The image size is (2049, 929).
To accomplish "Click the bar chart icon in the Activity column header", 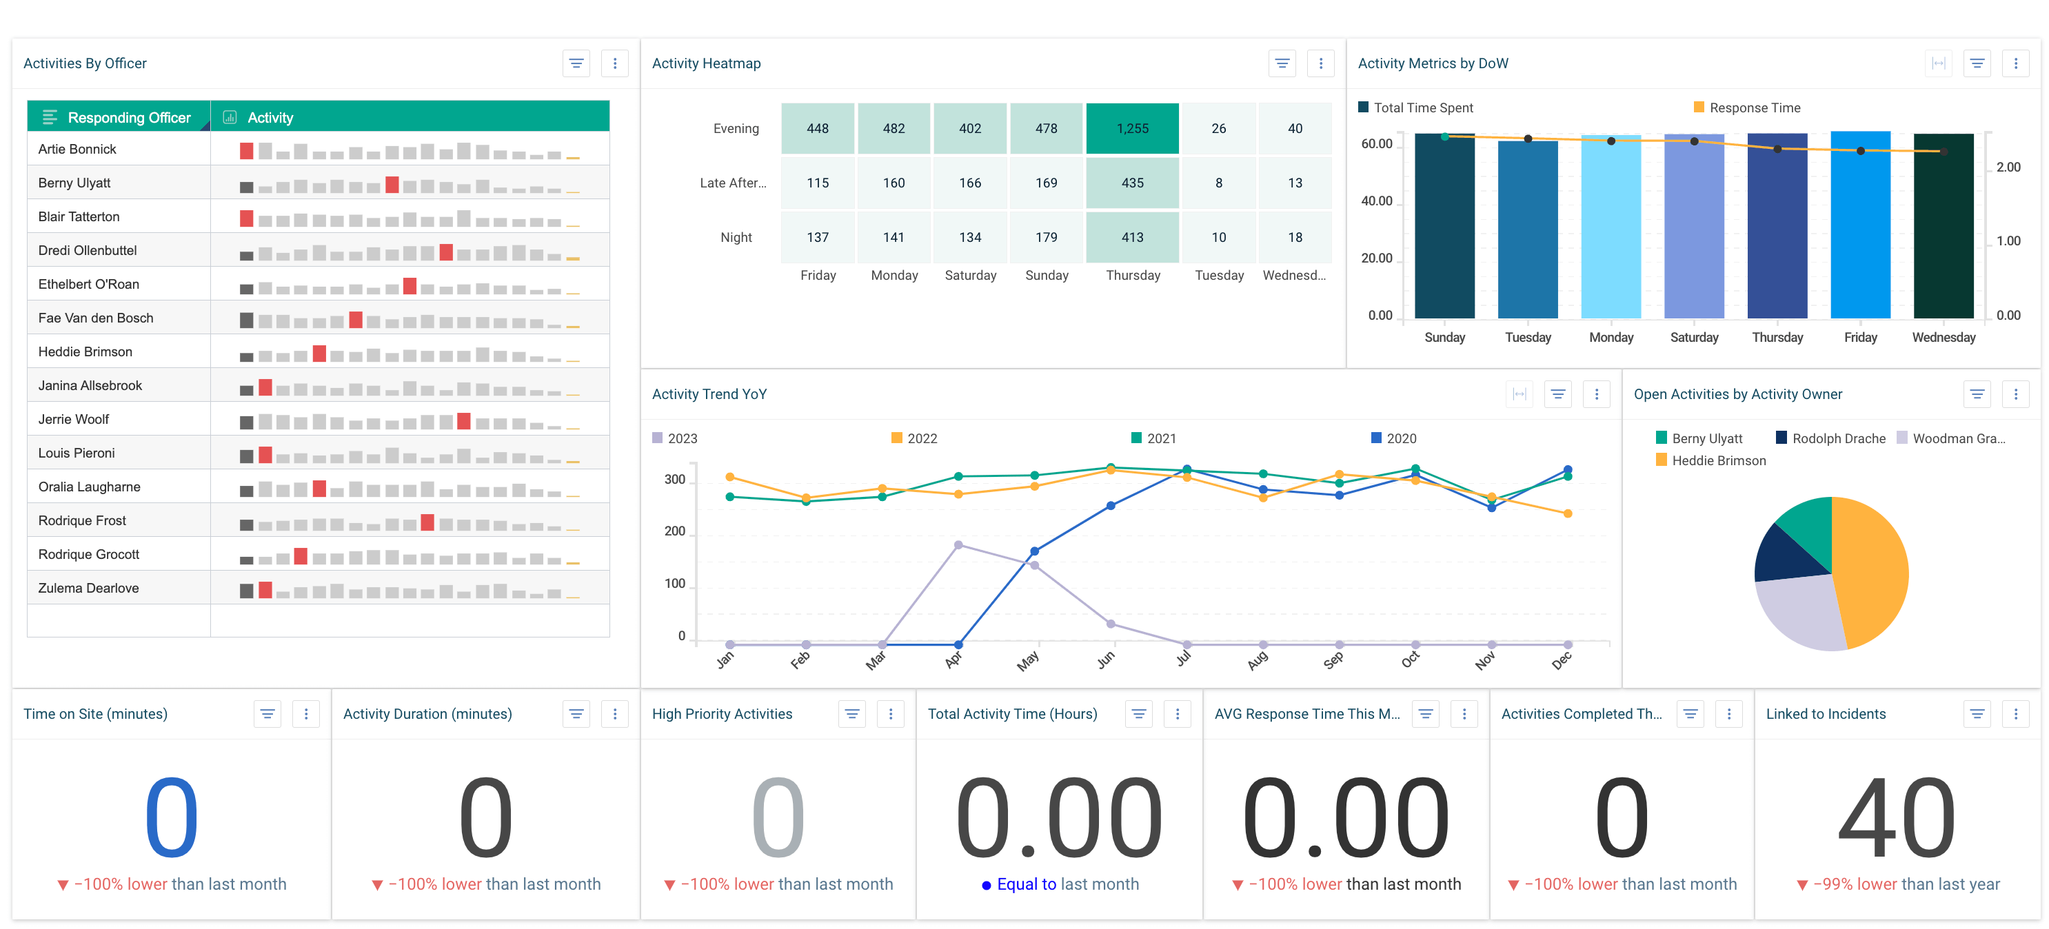I will [229, 116].
